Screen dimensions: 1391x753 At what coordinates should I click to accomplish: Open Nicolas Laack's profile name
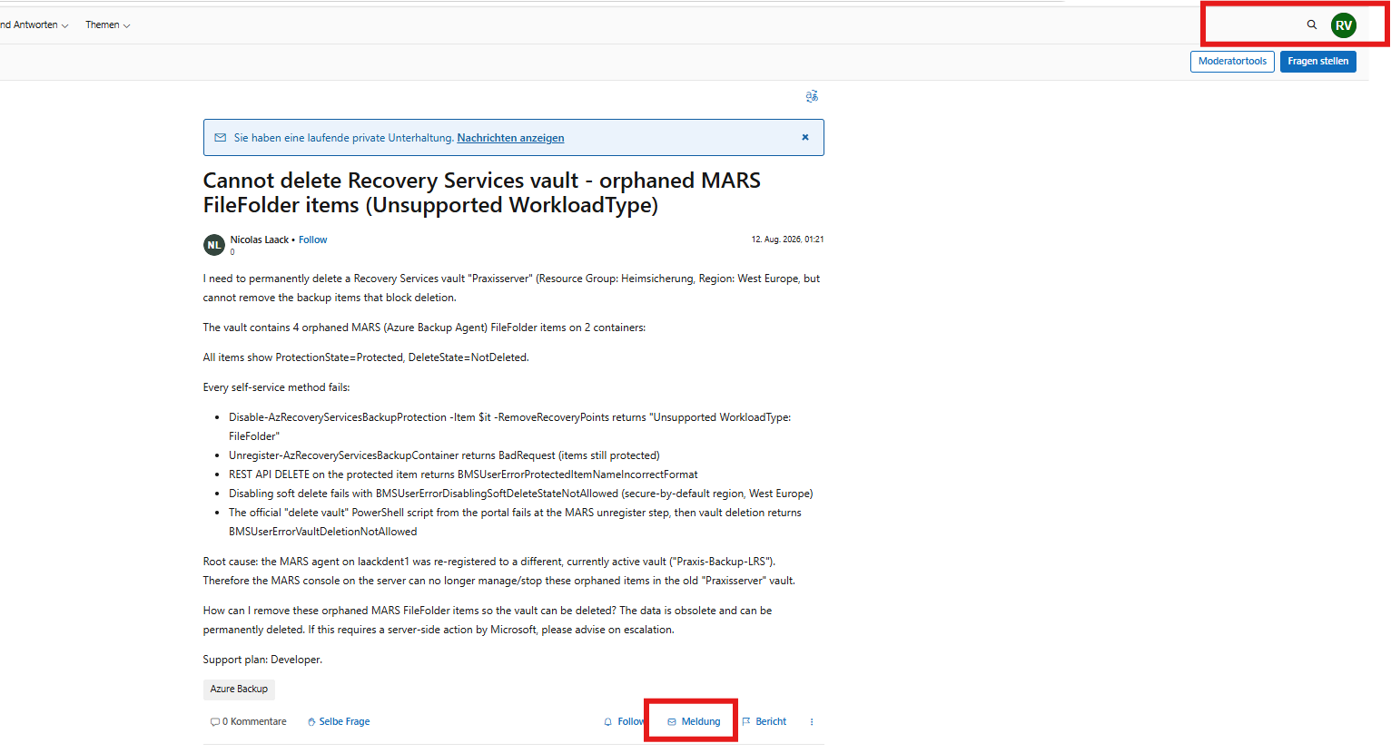click(259, 240)
